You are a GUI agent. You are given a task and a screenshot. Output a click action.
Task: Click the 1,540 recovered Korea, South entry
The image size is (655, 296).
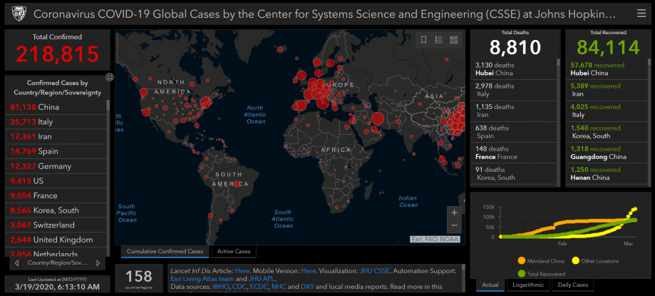click(x=607, y=132)
